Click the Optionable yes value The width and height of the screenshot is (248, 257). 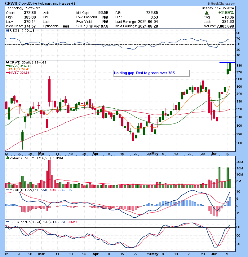point(66,26)
